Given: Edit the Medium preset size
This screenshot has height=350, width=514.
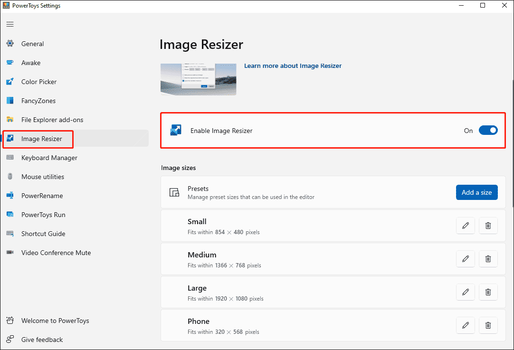Looking at the screenshot, I should point(465,259).
